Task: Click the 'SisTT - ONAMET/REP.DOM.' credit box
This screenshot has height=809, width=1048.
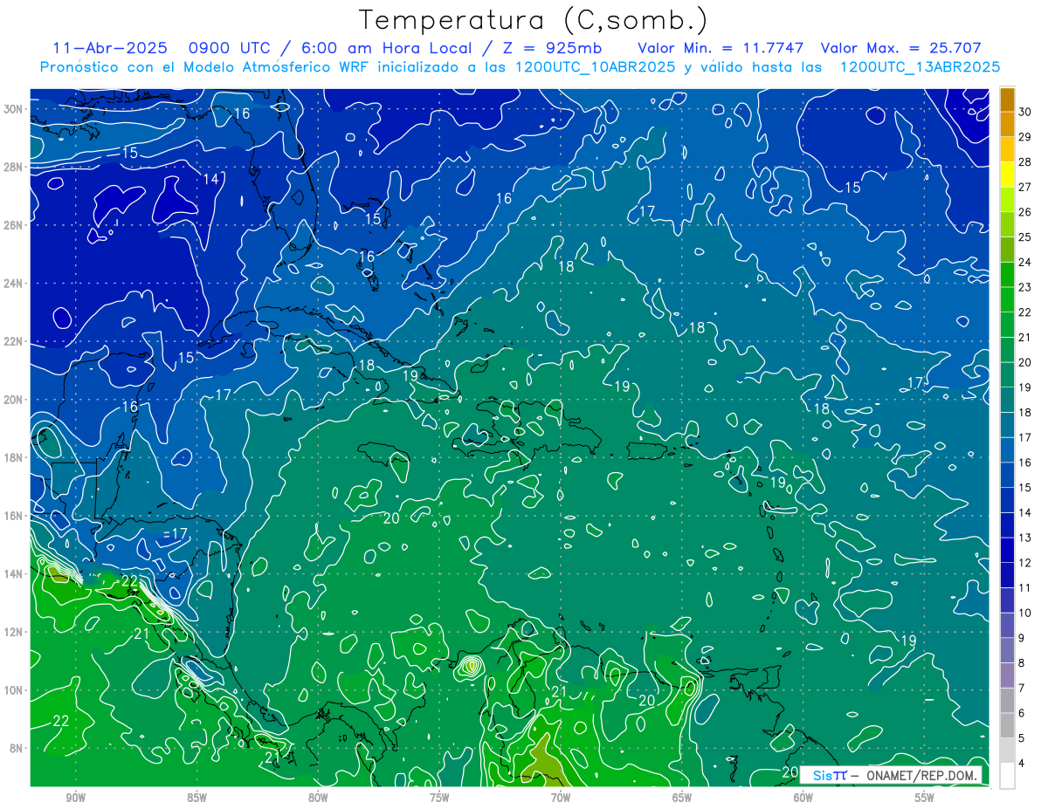Action: coord(891,775)
